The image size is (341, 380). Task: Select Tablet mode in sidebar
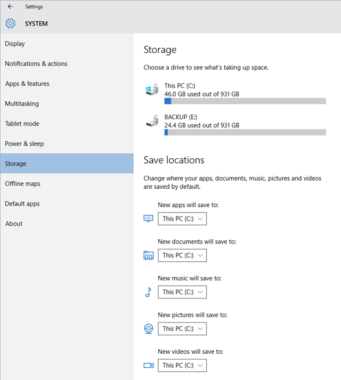pyautogui.click(x=67, y=124)
